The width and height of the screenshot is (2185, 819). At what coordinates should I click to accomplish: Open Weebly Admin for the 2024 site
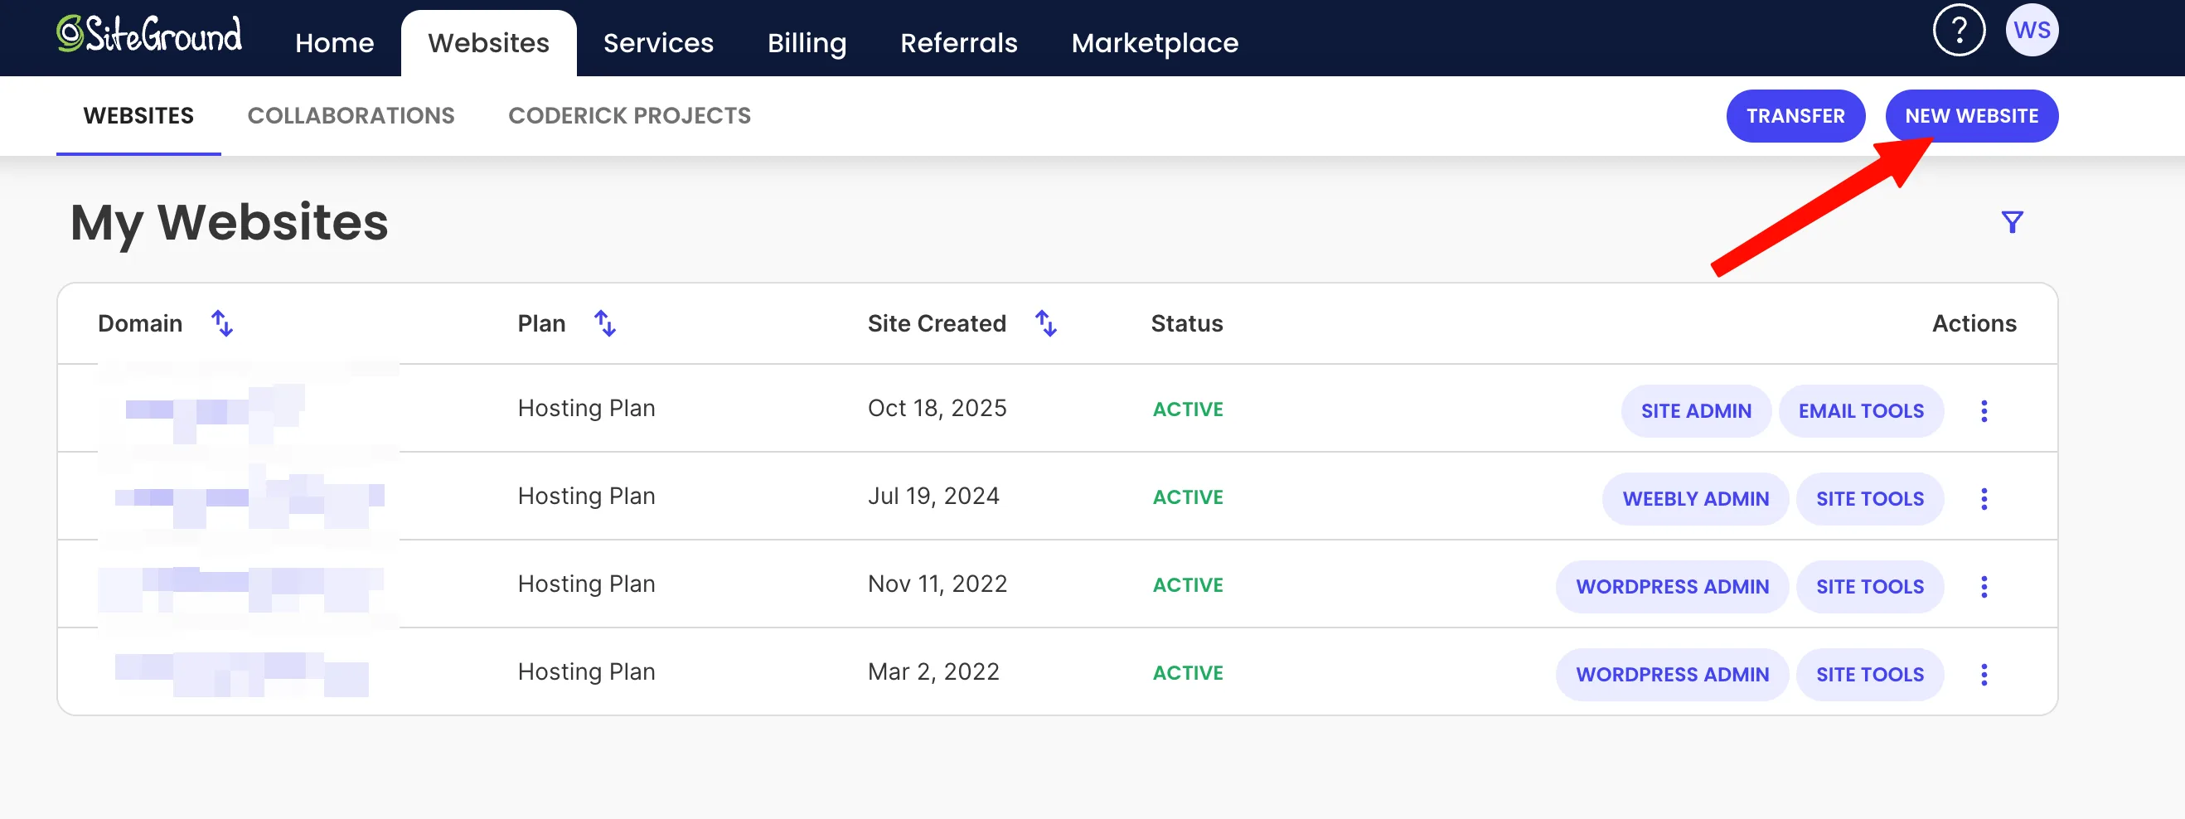point(1695,498)
